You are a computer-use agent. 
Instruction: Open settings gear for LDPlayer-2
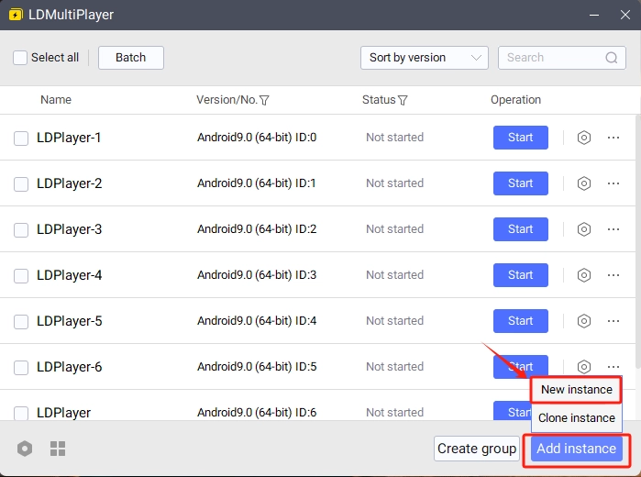tap(584, 183)
